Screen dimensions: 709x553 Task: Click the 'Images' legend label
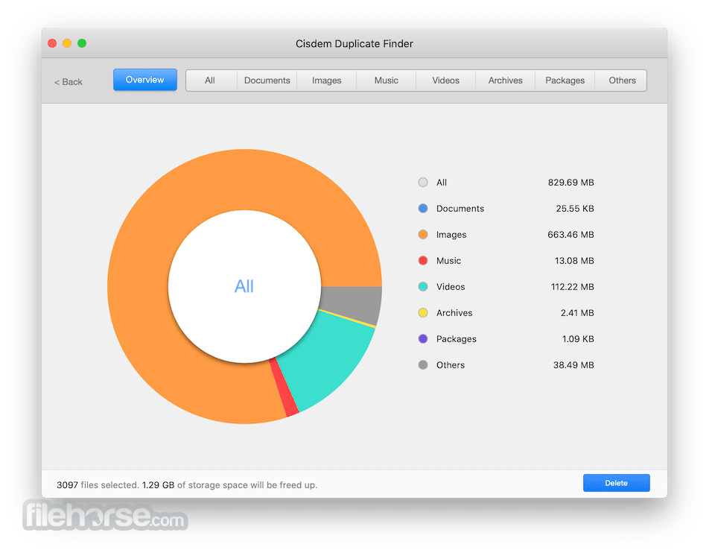[451, 235]
